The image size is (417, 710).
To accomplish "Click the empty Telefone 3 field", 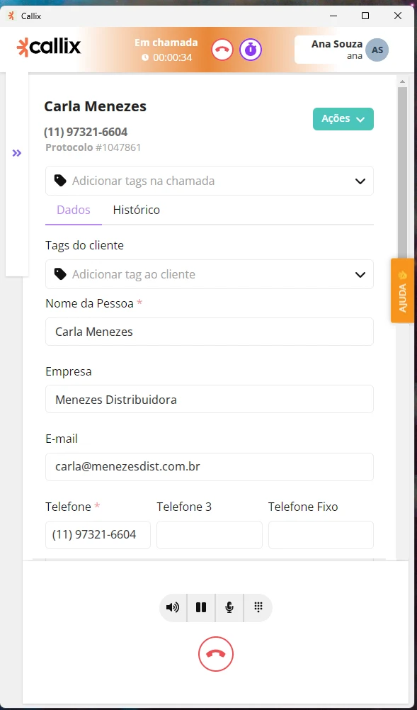I will pyautogui.click(x=210, y=535).
